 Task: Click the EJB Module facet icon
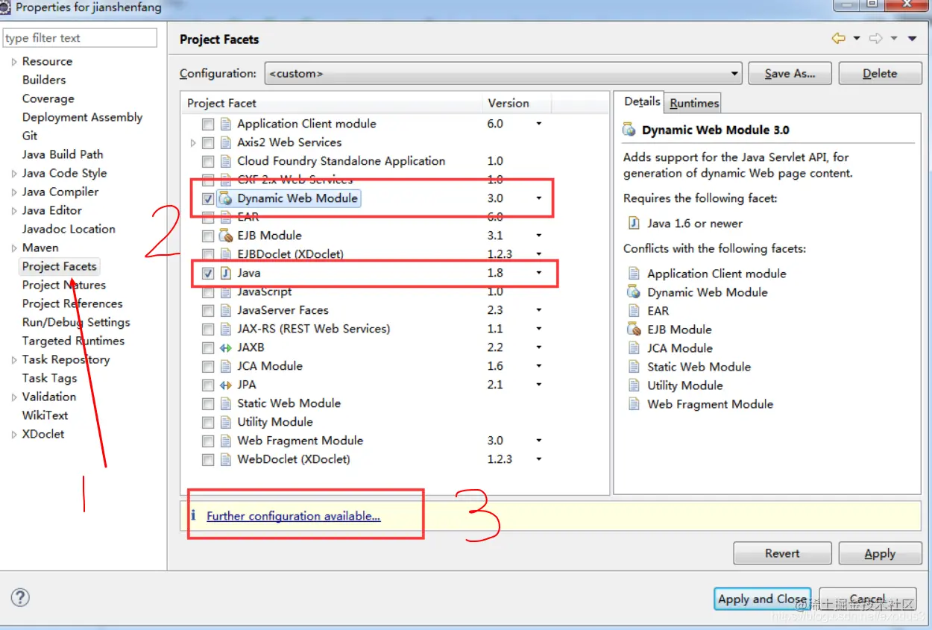[226, 236]
